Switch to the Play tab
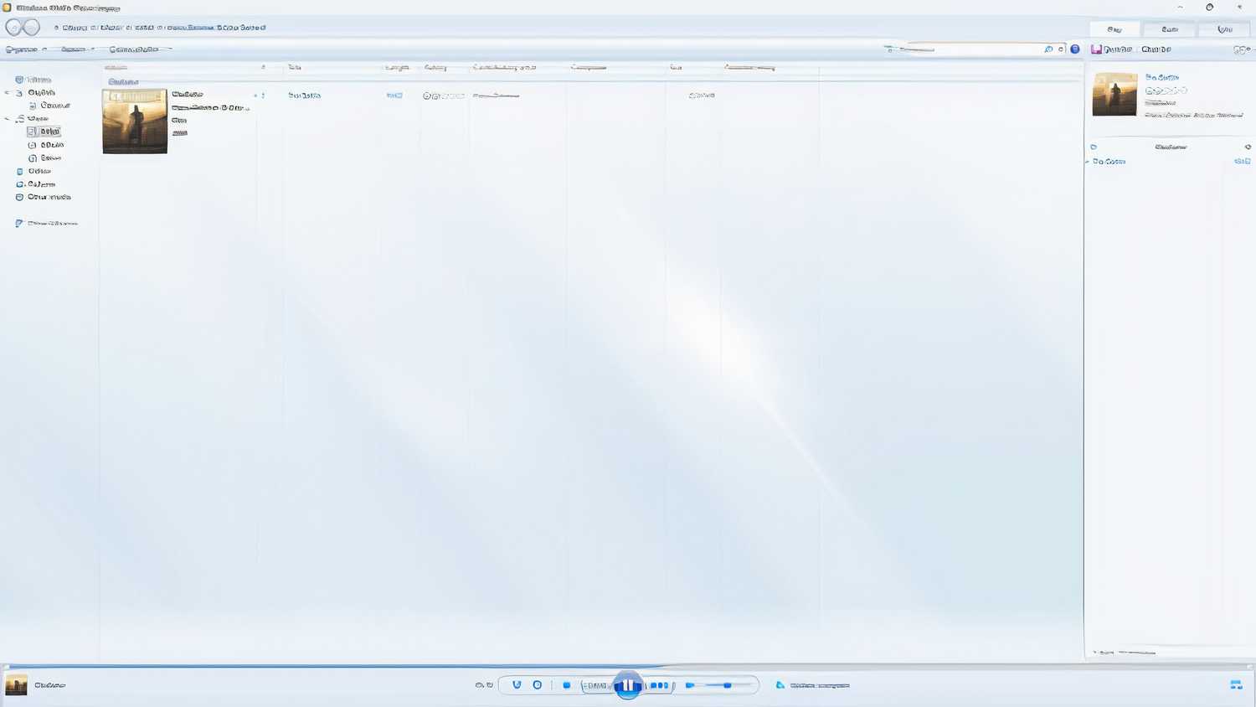1256x707 pixels. [x=1114, y=29]
